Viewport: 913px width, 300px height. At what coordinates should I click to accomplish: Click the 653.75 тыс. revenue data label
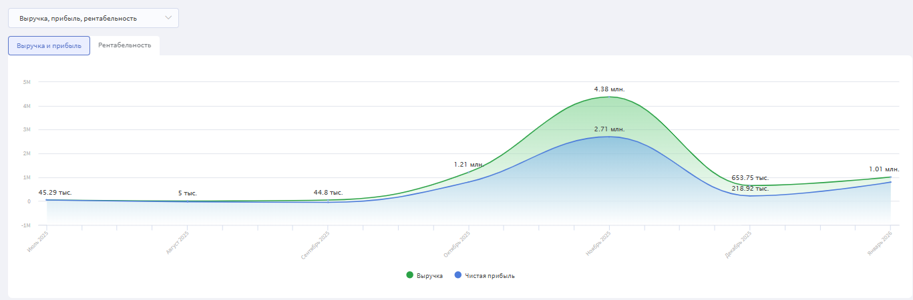tap(750, 178)
